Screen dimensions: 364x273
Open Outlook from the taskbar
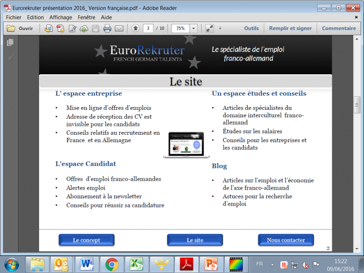point(62,265)
